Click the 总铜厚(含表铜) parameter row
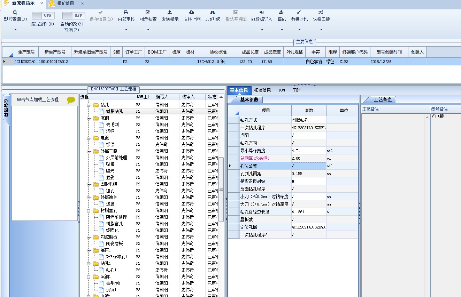This screenshot has height=297, width=461. (x=293, y=159)
